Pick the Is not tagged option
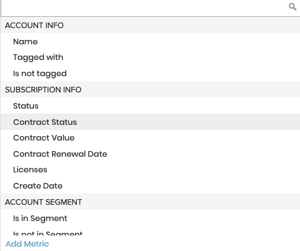Viewport: 300px width, 251px height. click(151, 74)
